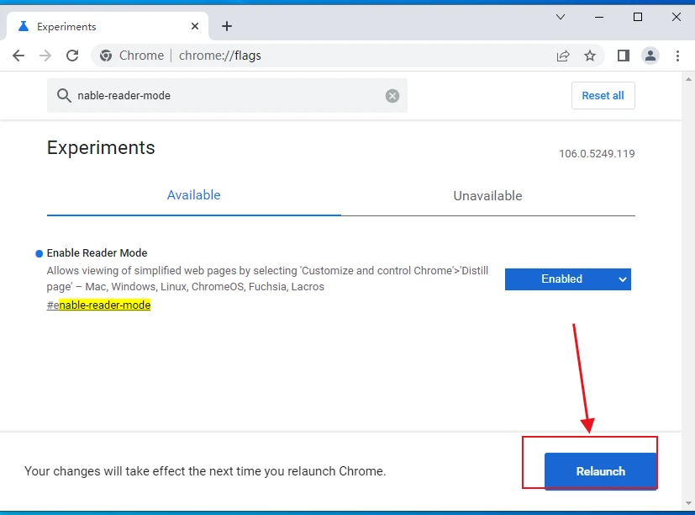Click the scrollbar down arrow
The height and width of the screenshot is (515, 695).
[x=688, y=503]
